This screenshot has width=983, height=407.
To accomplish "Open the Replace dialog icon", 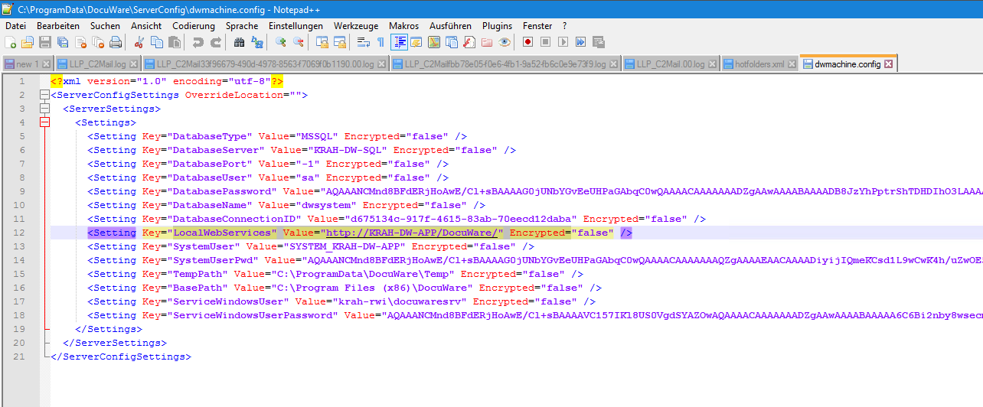I will [x=256, y=42].
